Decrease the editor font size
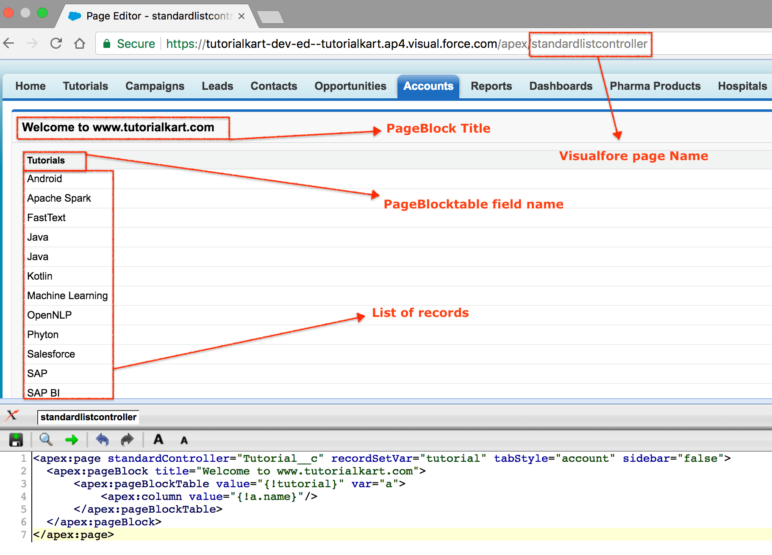The height and width of the screenshot is (555, 772). coord(184,441)
